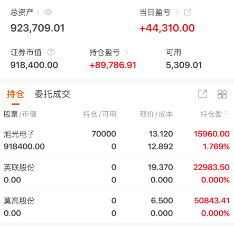Viewport: 234px width, 226px height.
Task: View daily profit amount +44,310.00
Action: pyautogui.click(x=167, y=28)
